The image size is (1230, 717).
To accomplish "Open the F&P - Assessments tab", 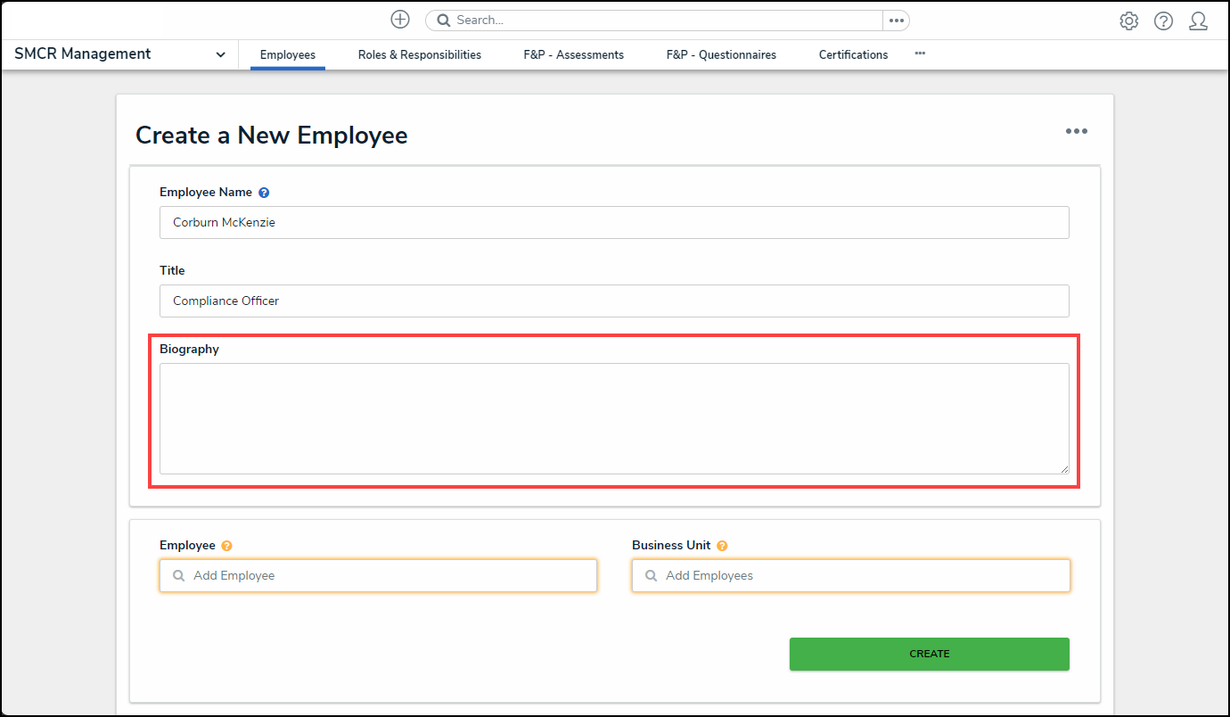I will click(x=573, y=54).
